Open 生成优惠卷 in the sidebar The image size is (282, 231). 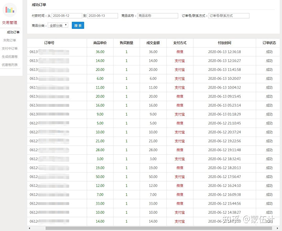[10, 57]
